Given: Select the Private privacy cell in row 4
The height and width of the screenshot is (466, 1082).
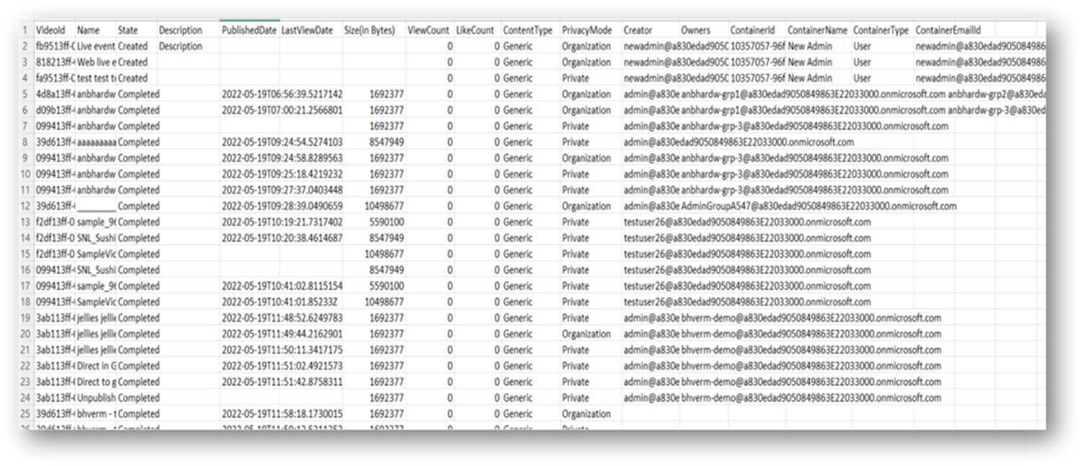Looking at the screenshot, I should click(590, 78).
